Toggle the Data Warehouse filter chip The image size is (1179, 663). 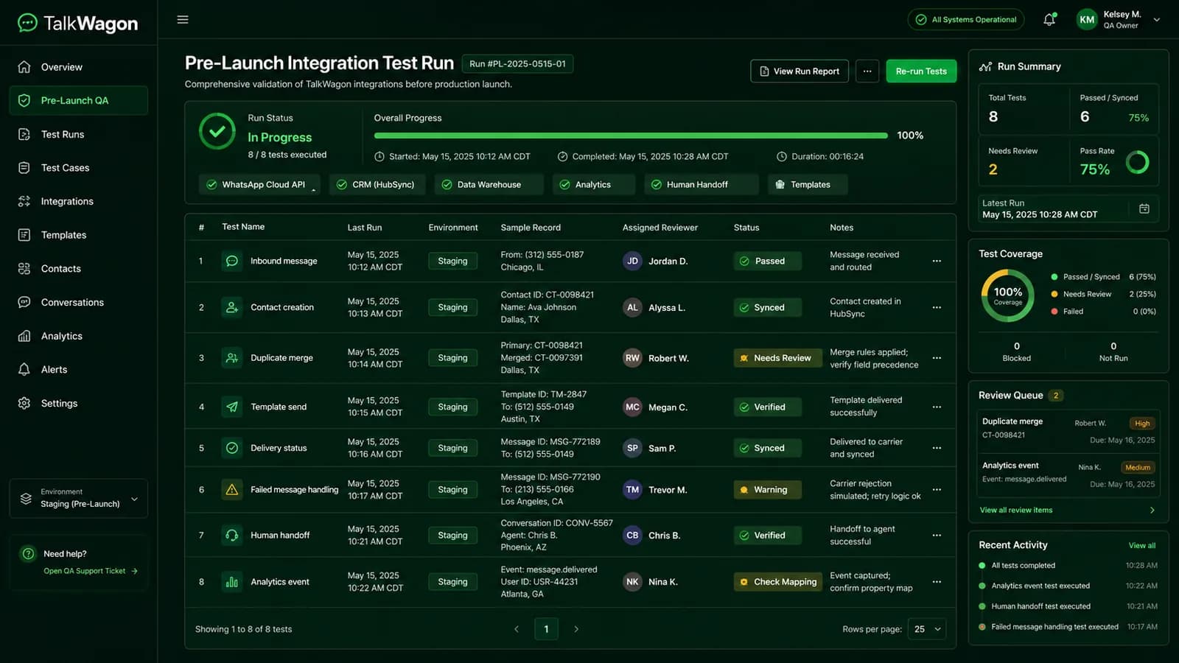coord(489,185)
